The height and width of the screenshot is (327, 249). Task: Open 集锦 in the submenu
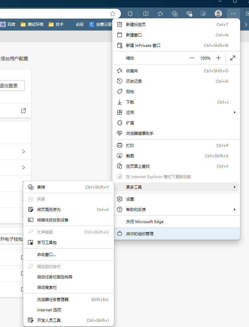[x=68, y=187]
